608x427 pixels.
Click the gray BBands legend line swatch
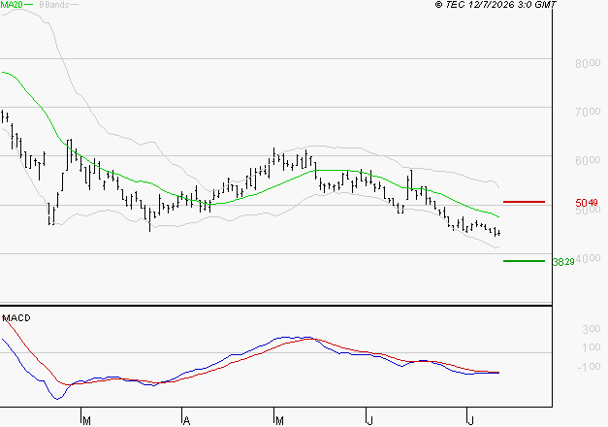click(x=74, y=5)
